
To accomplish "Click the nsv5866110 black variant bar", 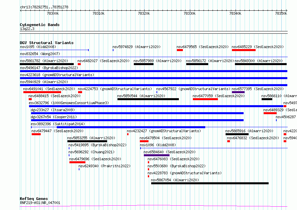I will click(267, 99).
